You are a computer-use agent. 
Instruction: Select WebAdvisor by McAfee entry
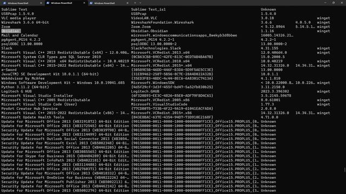[23, 78]
